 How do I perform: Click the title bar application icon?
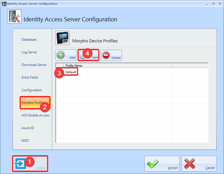4,4
